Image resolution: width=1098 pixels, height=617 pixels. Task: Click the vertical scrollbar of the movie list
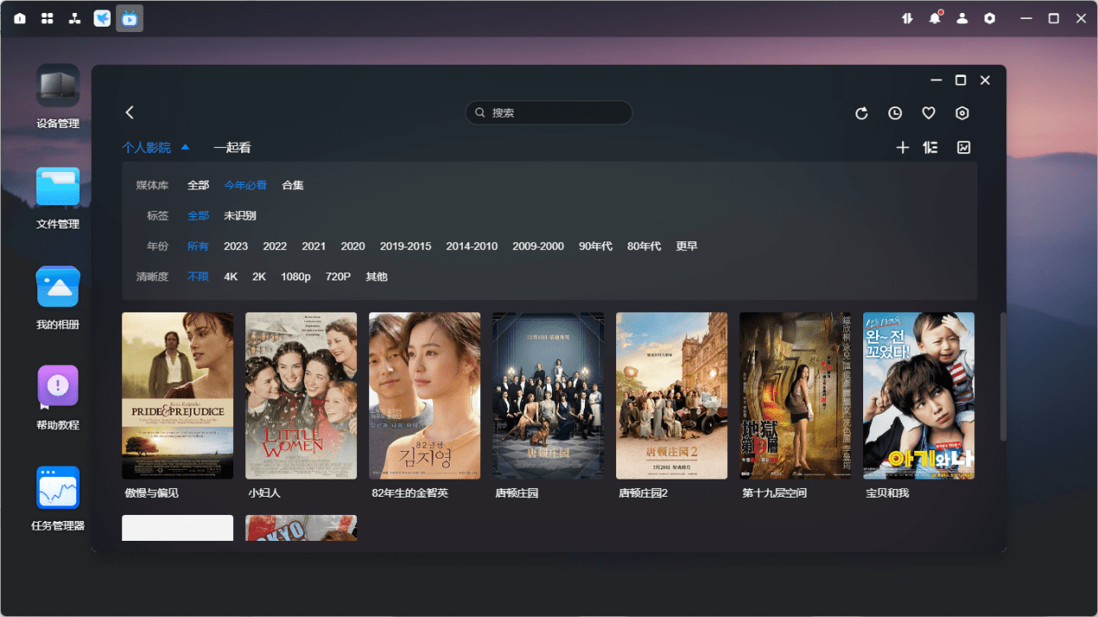pos(1004,376)
